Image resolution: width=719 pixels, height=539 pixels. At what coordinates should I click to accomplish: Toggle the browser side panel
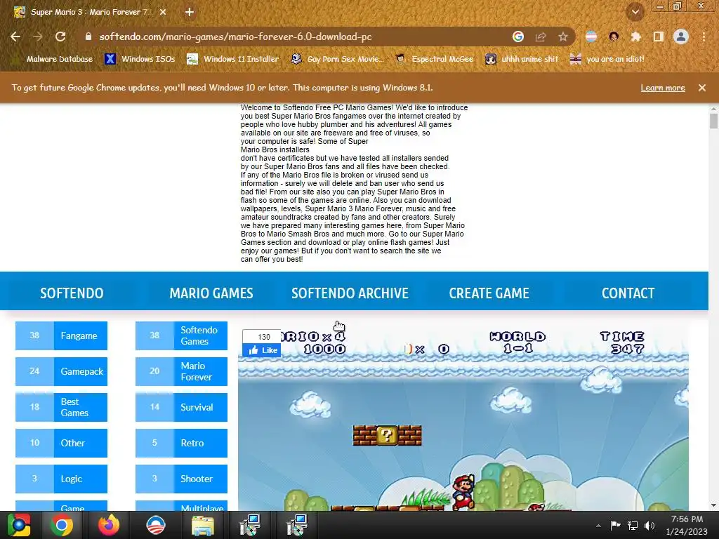[659, 36]
